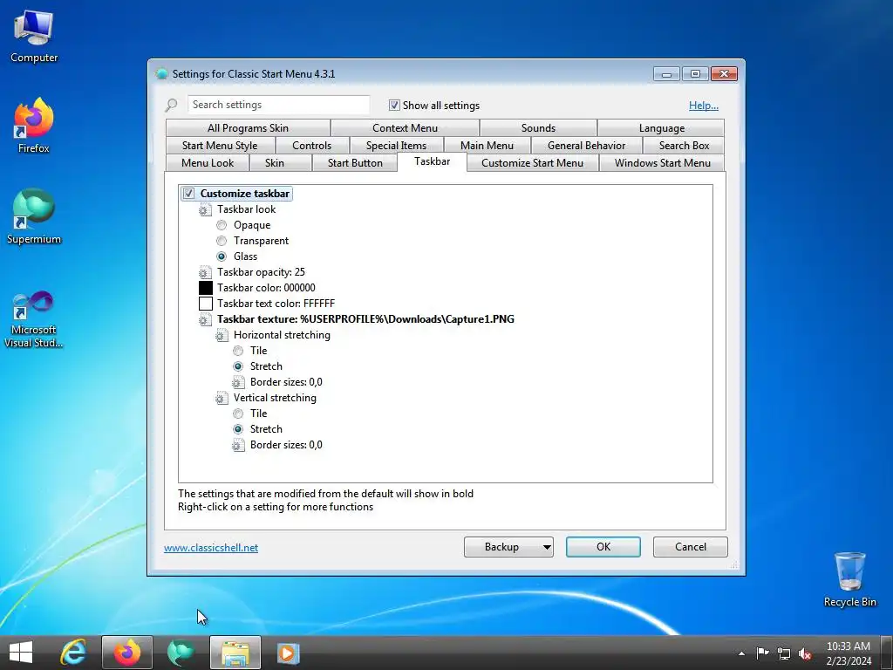Image resolution: width=893 pixels, height=670 pixels.
Task: Open the Backup dropdown button
Action: click(x=508, y=547)
